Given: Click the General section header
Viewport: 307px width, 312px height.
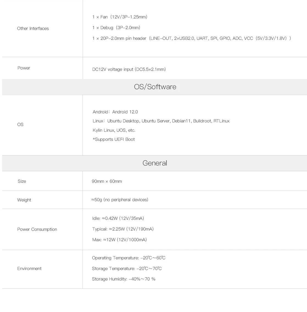Looking at the screenshot, I should click(x=155, y=163).
